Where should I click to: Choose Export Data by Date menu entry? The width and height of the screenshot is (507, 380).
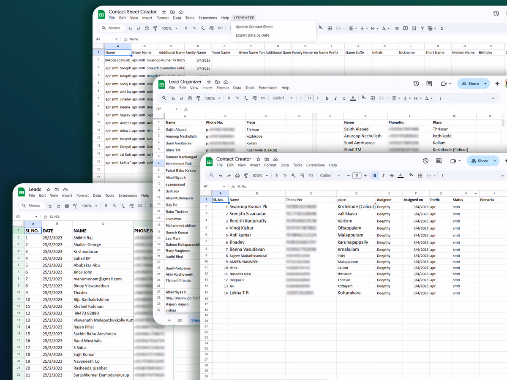coord(252,35)
